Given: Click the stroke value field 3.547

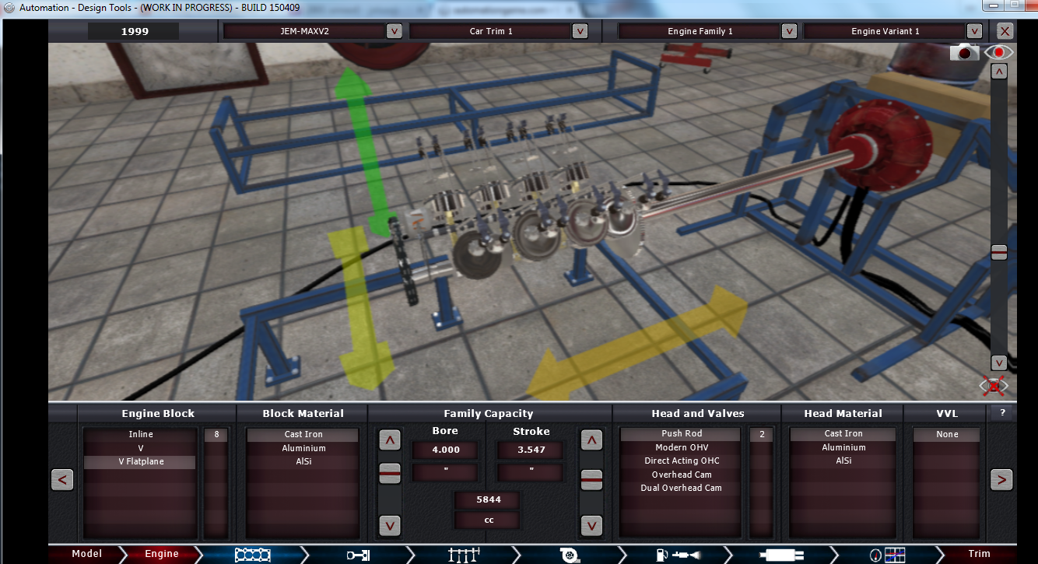Looking at the screenshot, I should click(531, 450).
